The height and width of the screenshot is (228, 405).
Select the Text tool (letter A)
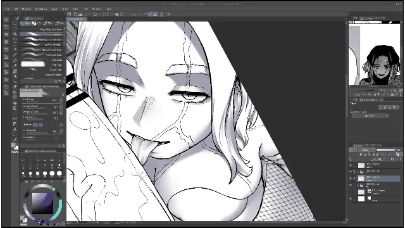click(x=15, y=129)
